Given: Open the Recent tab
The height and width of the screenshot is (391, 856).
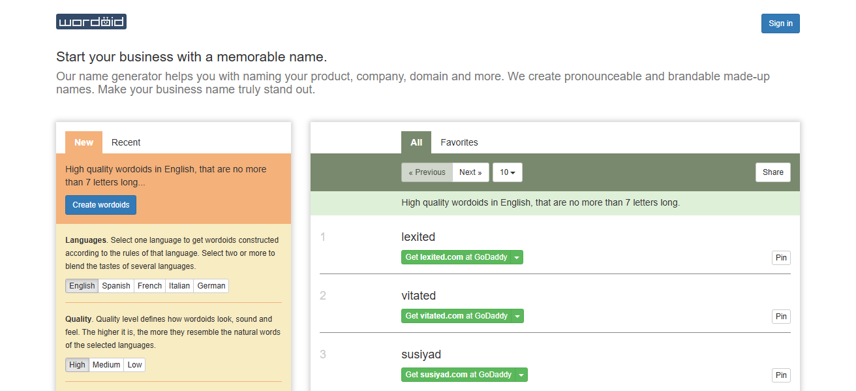Looking at the screenshot, I should pyautogui.click(x=126, y=142).
